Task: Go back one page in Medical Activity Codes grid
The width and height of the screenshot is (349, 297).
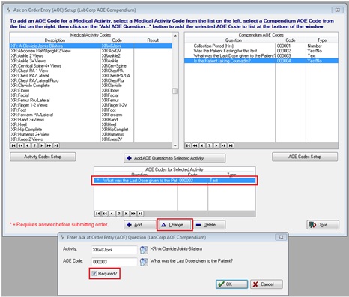Action: [x=20, y=145]
